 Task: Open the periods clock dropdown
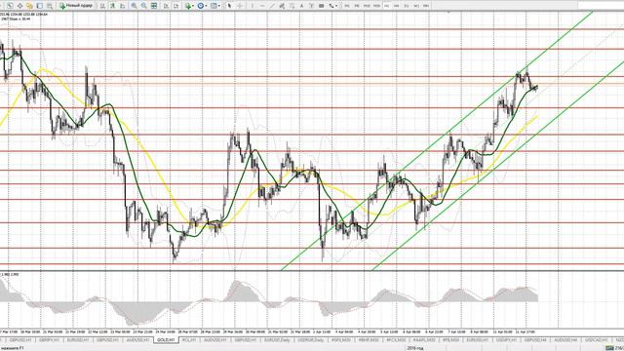[202, 6]
